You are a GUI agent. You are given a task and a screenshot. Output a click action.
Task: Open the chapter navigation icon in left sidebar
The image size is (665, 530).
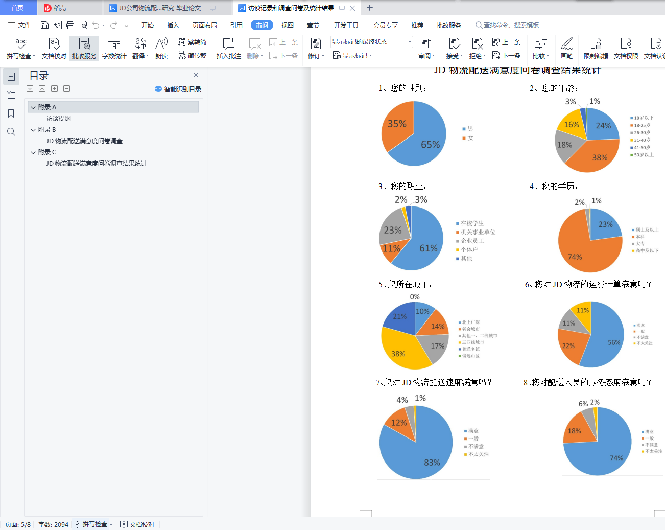11,95
